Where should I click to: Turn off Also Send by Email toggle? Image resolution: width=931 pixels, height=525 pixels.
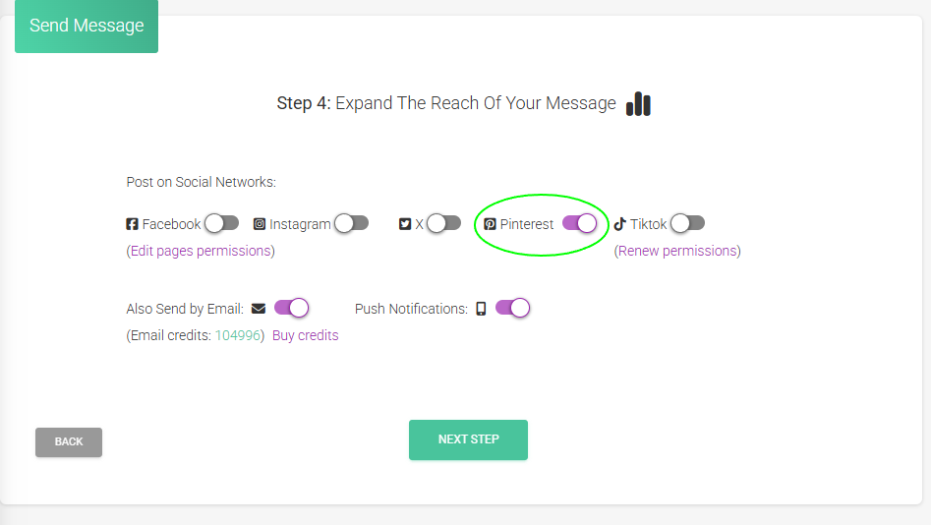tap(292, 308)
